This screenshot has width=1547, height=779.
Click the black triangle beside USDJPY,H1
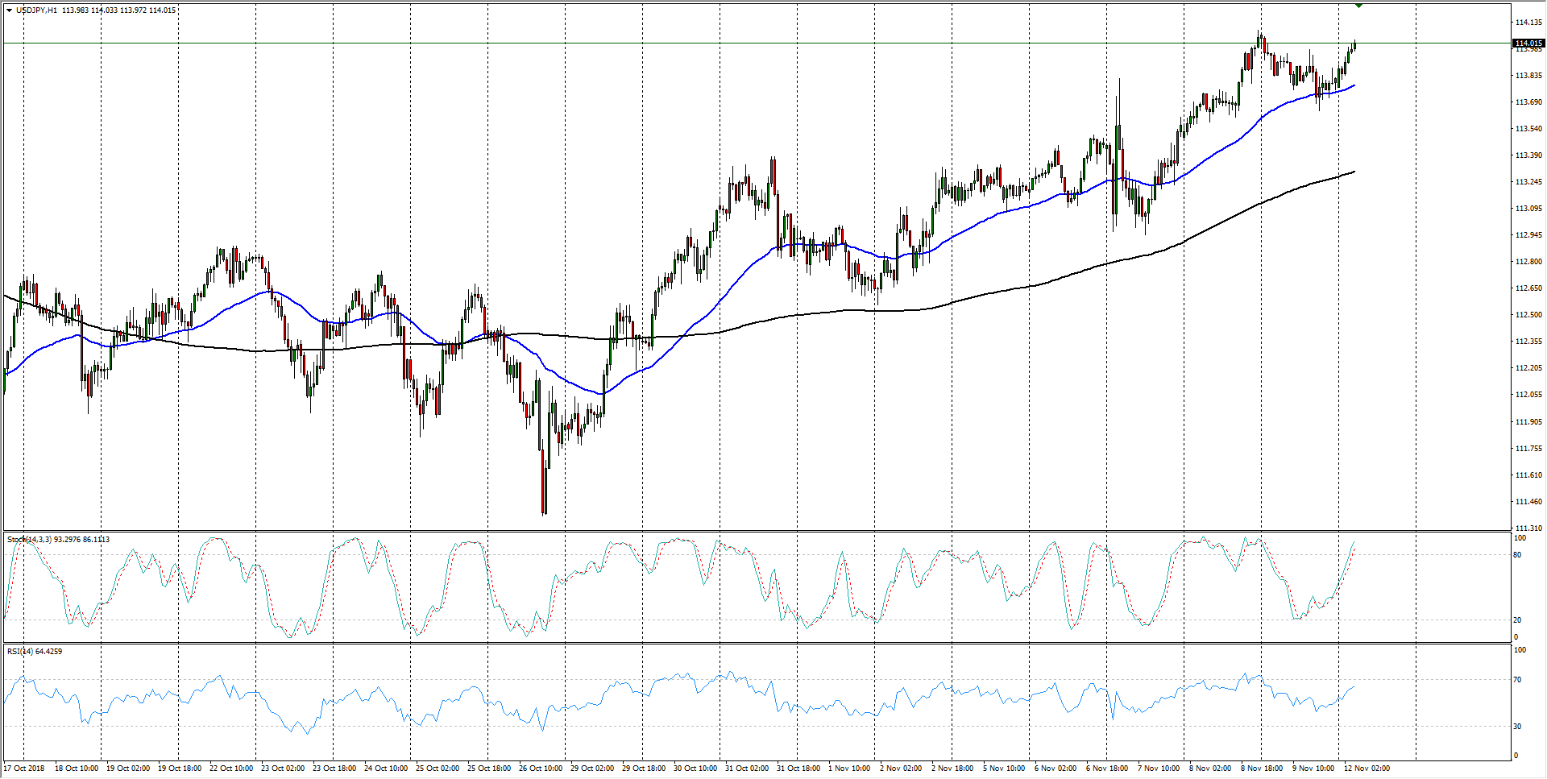click(x=9, y=10)
